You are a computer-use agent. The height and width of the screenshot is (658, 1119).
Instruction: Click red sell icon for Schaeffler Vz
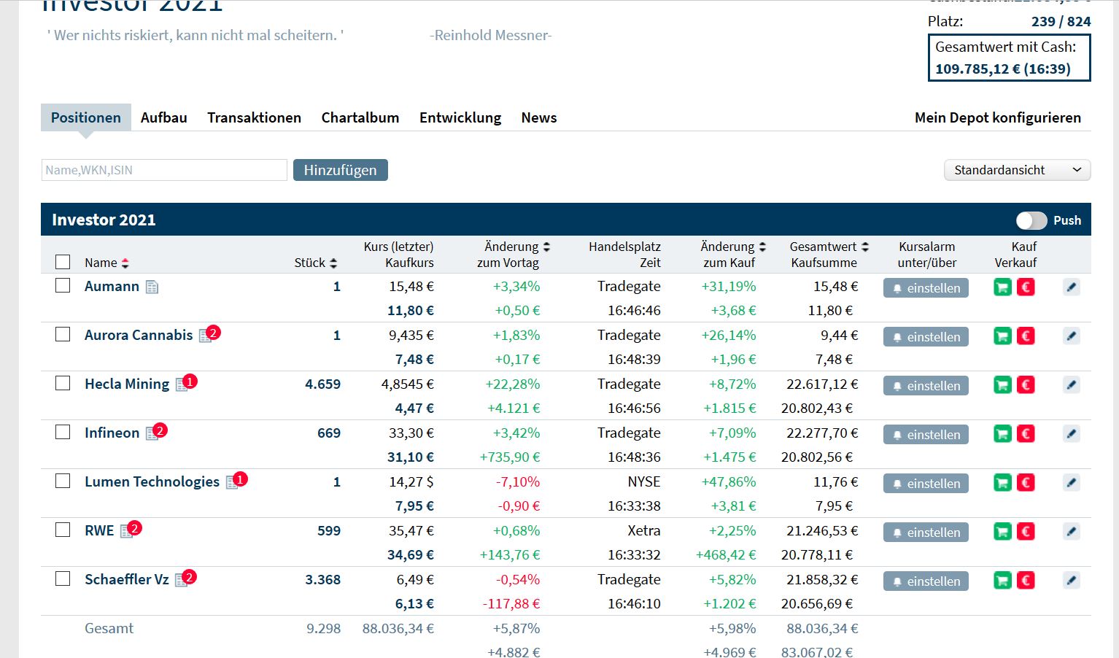[x=1026, y=581]
